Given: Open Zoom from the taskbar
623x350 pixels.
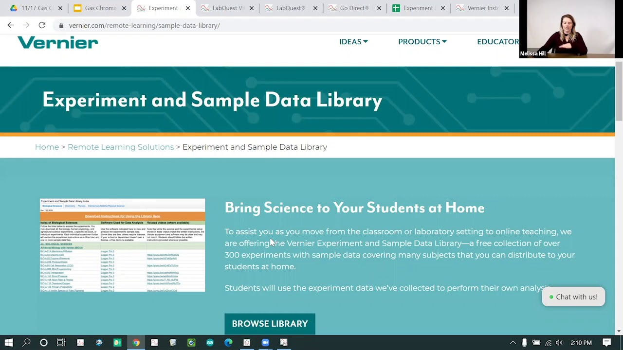Looking at the screenshot, I should tap(265, 343).
